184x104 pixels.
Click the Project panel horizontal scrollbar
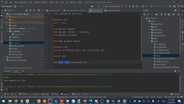(17, 68)
